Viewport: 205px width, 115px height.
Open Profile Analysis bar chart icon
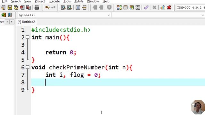pyautogui.click(x=163, y=7)
